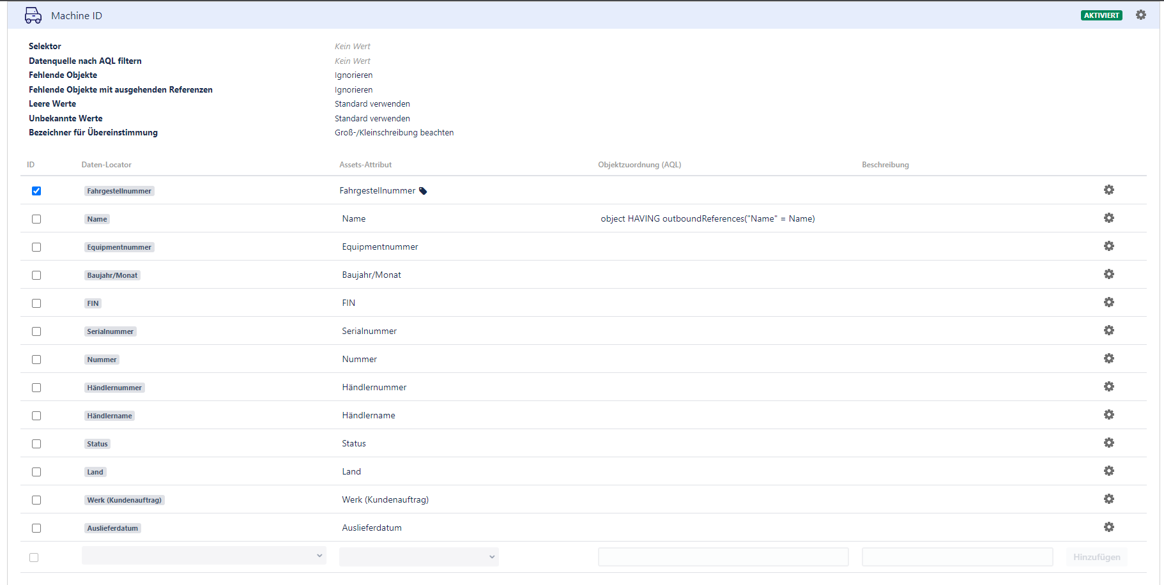Check the ID box for Serialnummer row

tap(36, 331)
